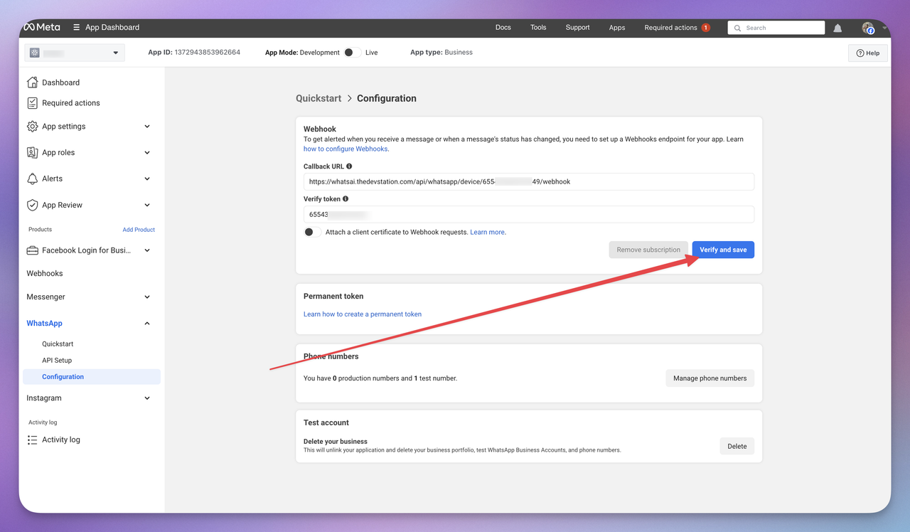
Task: Click the App Review shield icon
Action: pyautogui.click(x=32, y=206)
